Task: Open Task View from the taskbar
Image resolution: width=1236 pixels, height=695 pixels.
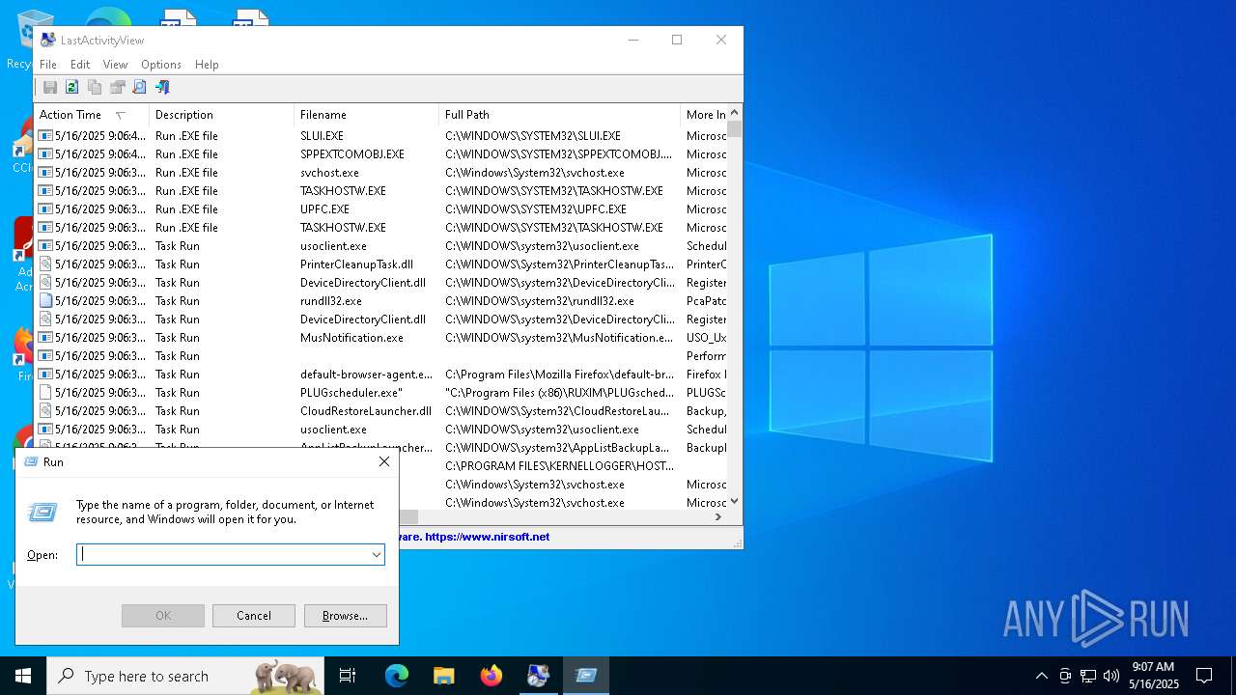Action: (348, 676)
